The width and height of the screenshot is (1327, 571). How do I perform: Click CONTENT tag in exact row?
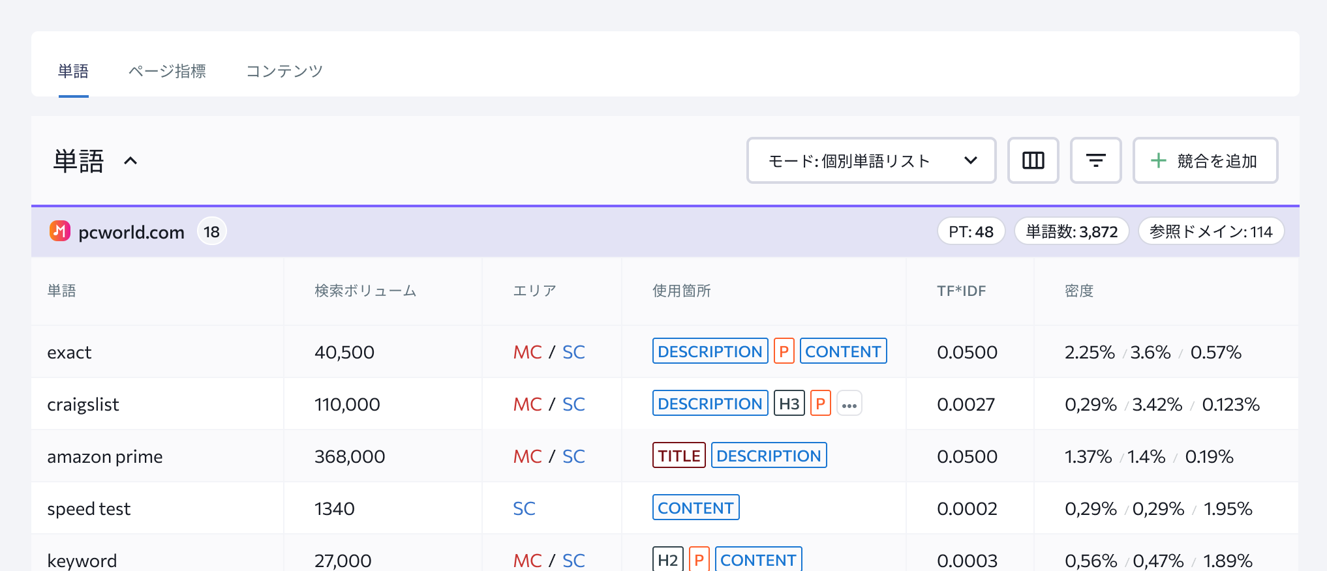coord(843,351)
